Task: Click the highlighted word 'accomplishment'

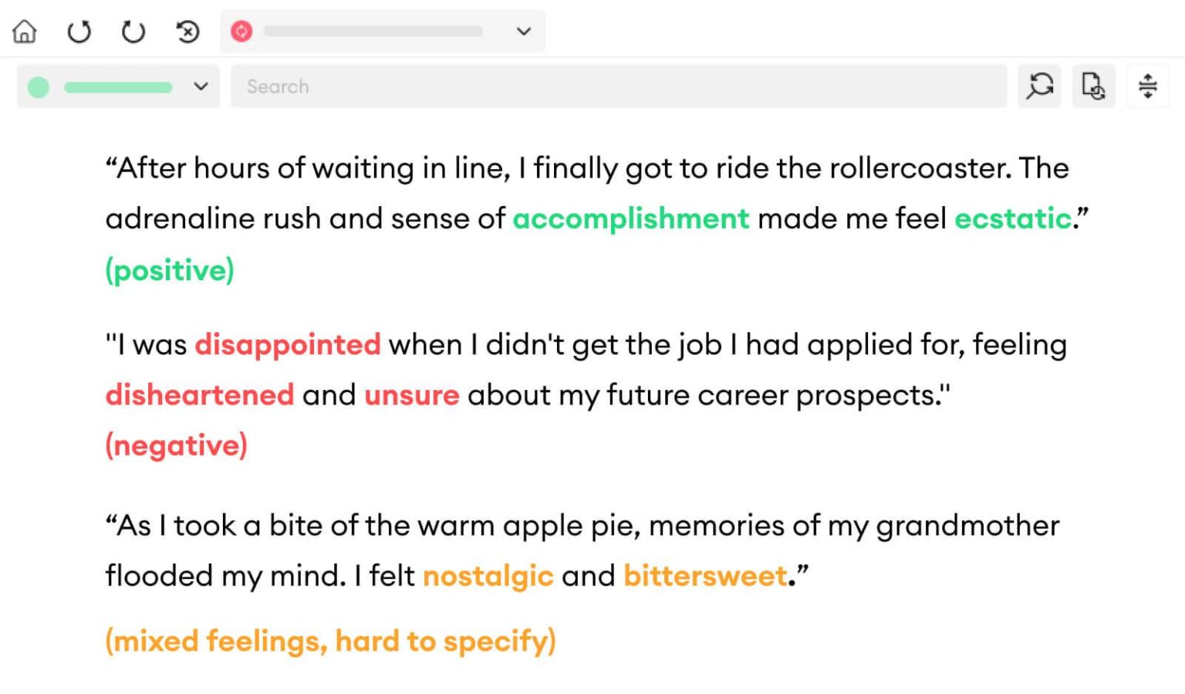Action: 631,219
